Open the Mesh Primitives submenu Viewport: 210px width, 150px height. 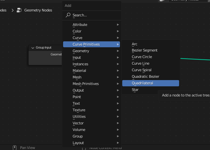(x=92, y=84)
